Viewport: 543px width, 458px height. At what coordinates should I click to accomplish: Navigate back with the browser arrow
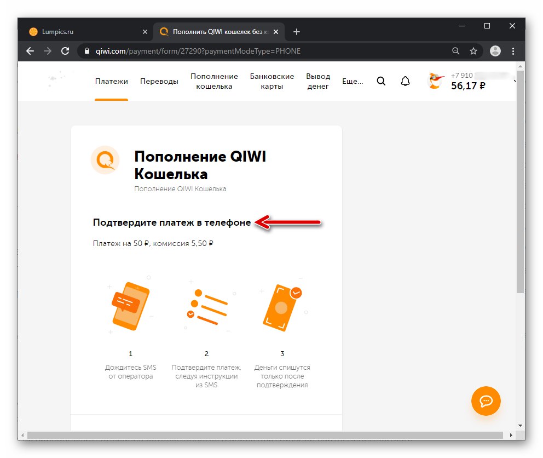click(x=30, y=51)
